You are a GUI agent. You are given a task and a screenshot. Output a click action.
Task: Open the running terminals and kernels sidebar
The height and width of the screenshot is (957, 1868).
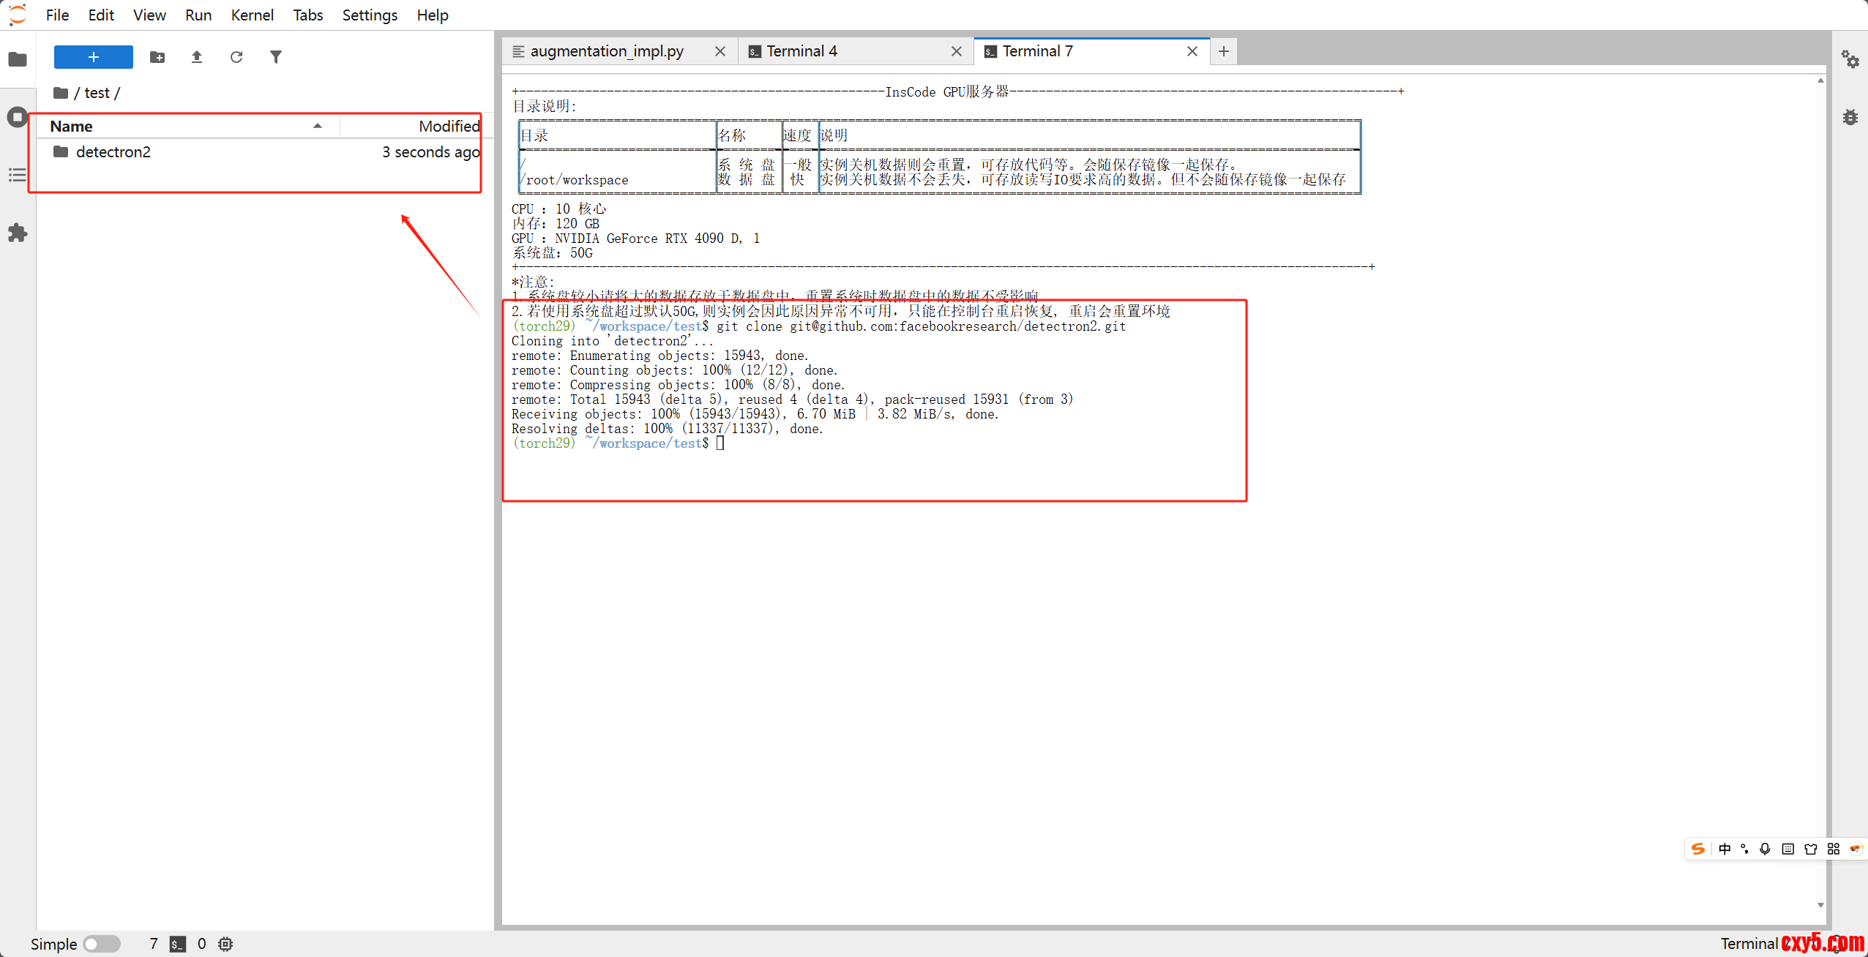[x=17, y=117]
